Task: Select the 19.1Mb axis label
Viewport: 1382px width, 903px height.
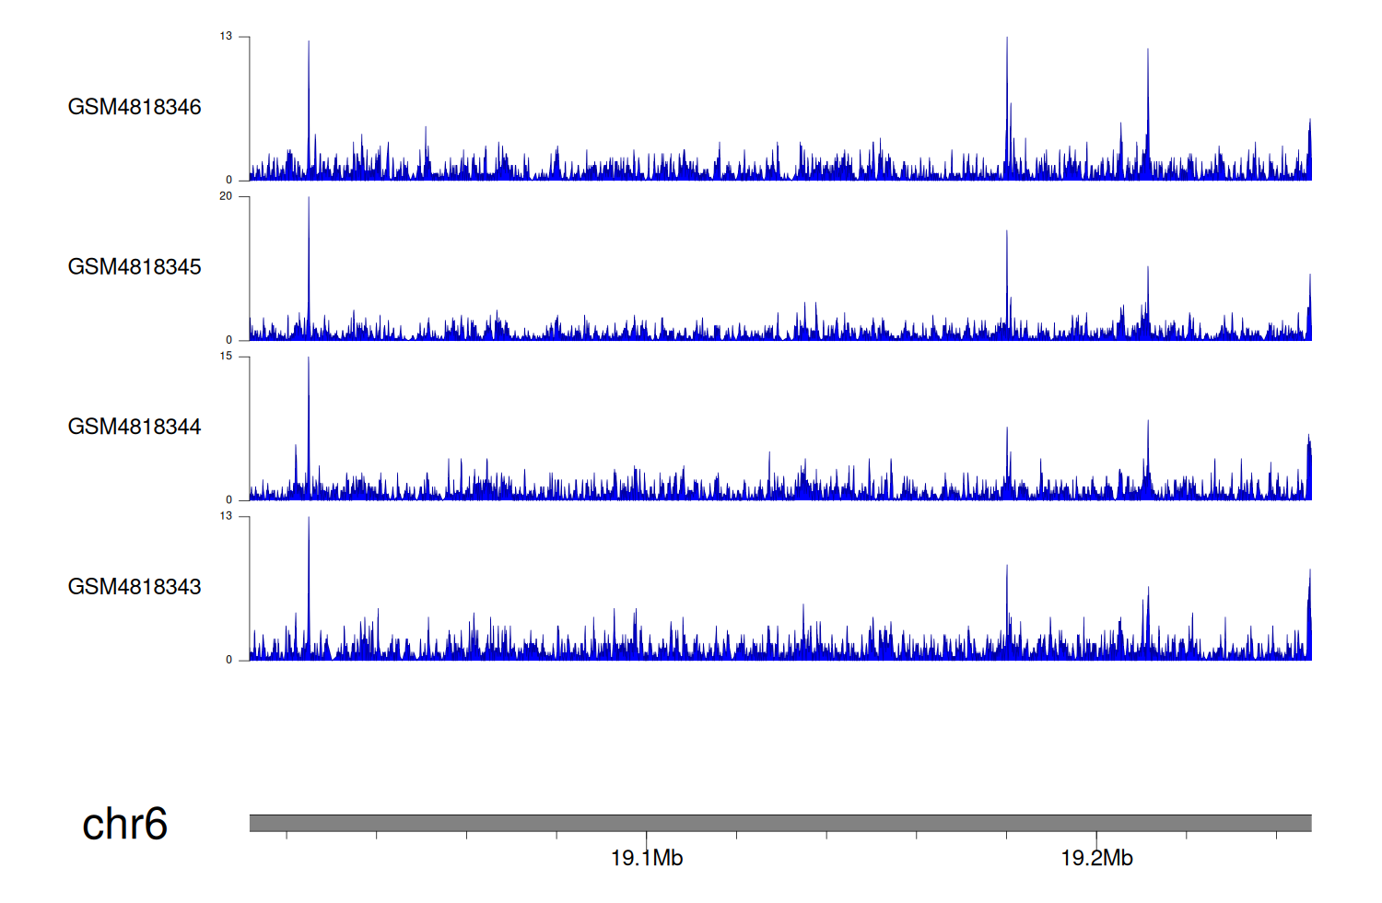Action: (x=647, y=859)
